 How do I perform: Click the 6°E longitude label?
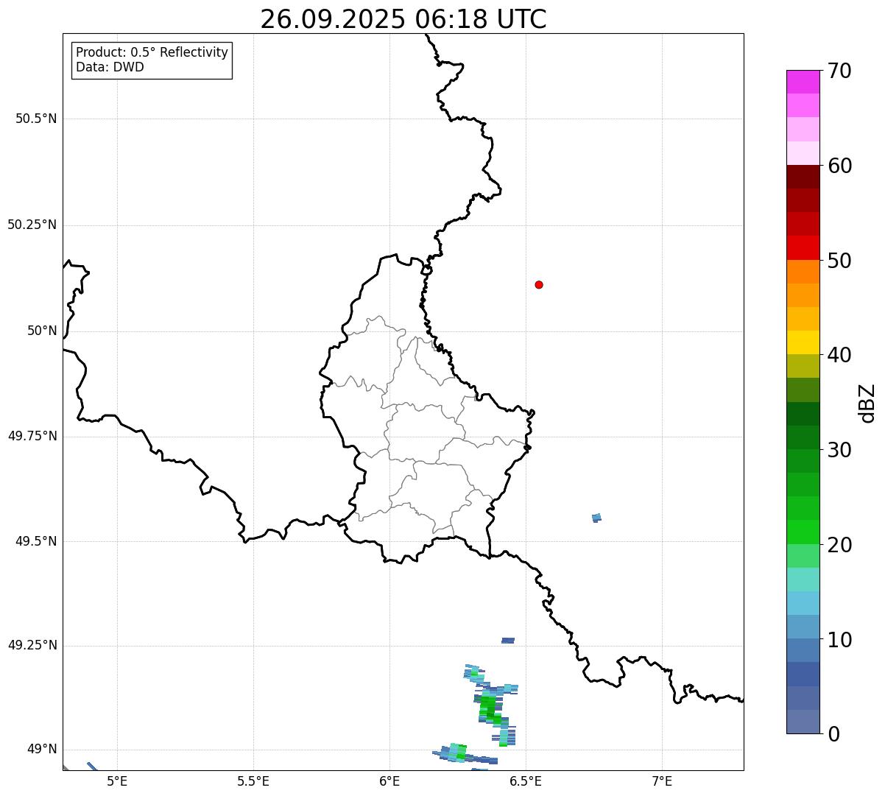[389, 781]
